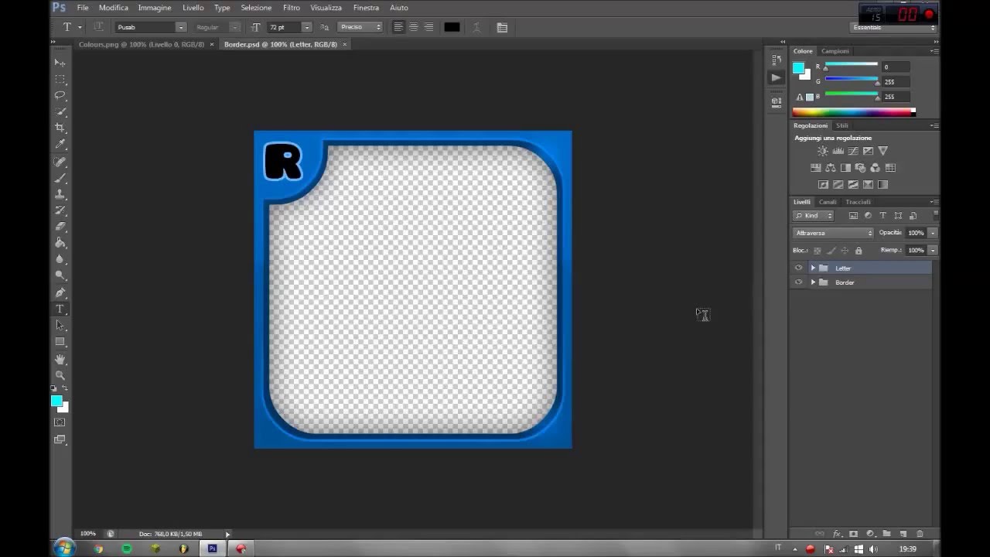This screenshot has width=990, height=557.
Task: Add a Levels adjustment from Regolazioni
Action: click(x=838, y=151)
